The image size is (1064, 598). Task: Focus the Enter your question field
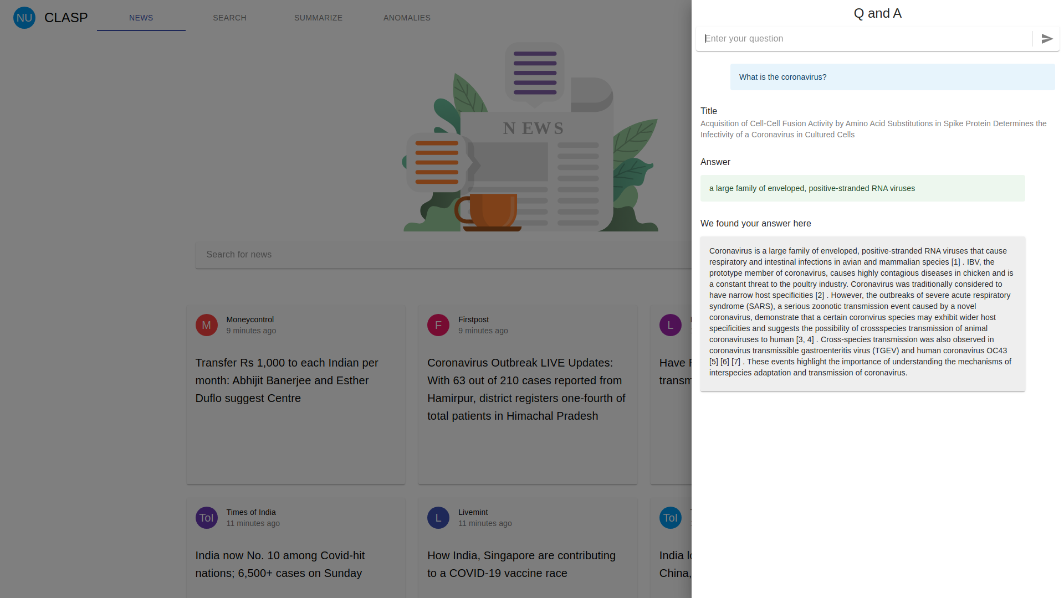tap(864, 39)
